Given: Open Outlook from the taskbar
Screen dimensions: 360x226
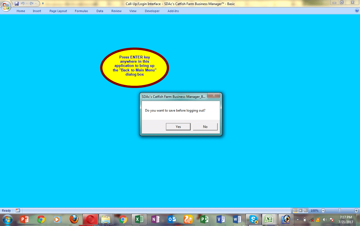Looking at the screenshot, I should point(172,220).
